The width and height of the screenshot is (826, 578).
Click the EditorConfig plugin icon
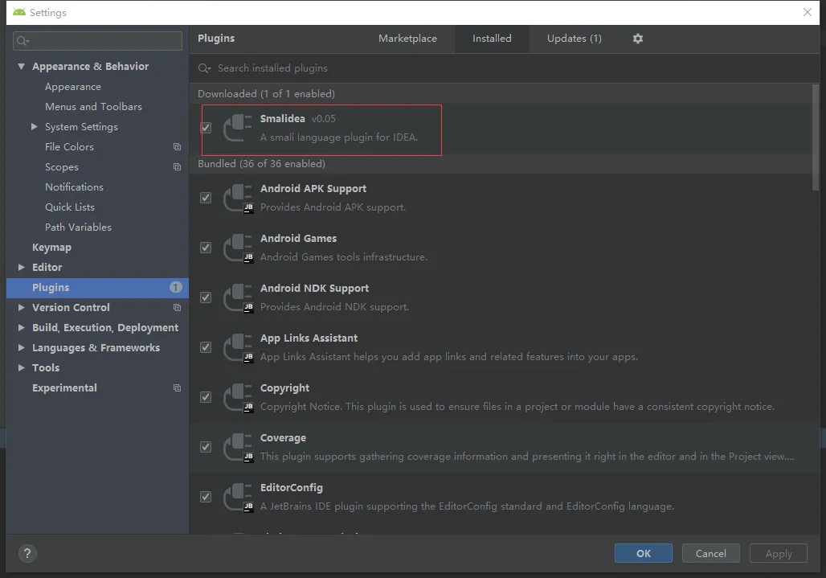pyautogui.click(x=238, y=497)
